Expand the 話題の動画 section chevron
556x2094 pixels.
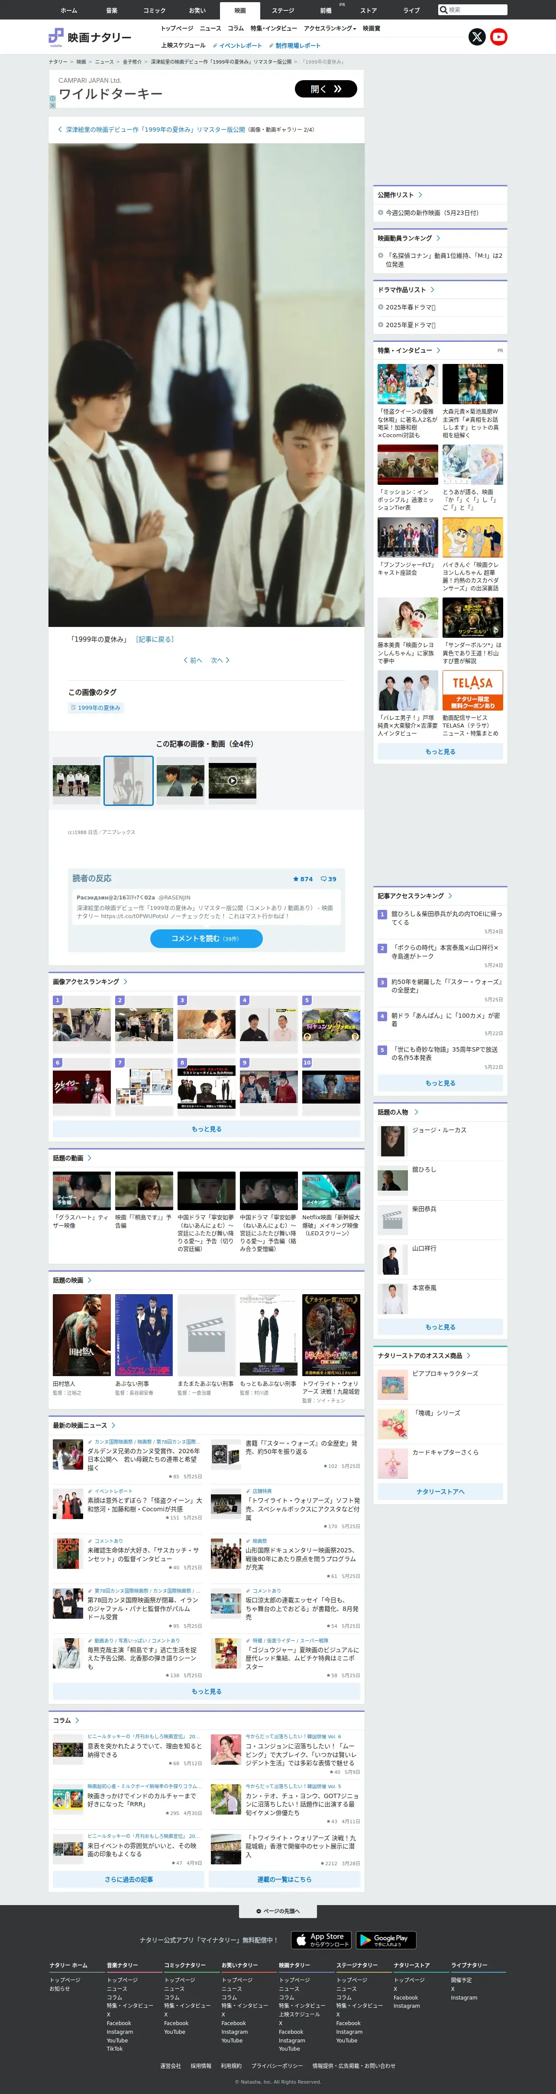89,1159
